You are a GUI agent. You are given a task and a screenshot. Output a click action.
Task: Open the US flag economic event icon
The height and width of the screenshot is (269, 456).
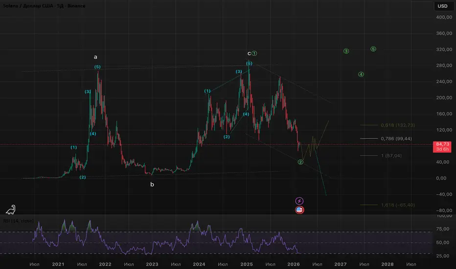(x=299, y=210)
